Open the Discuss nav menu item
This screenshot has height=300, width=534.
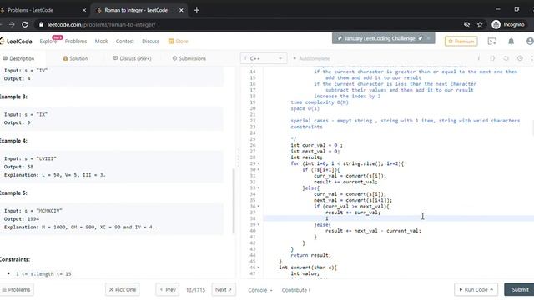(x=150, y=41)
